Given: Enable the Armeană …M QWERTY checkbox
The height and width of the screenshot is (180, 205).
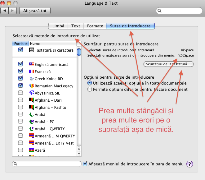Looking at the screenshot, I should click(x=20, y=136).
